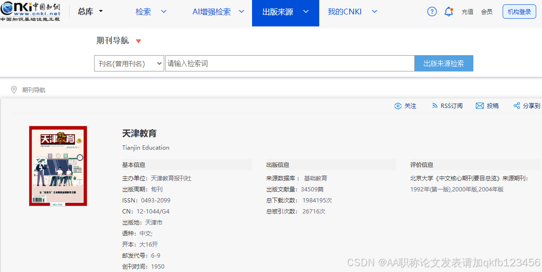This screenshot has height=272, width=542.
Task: Open the AI增强检索 menu
Action: [x=212, y=12]
